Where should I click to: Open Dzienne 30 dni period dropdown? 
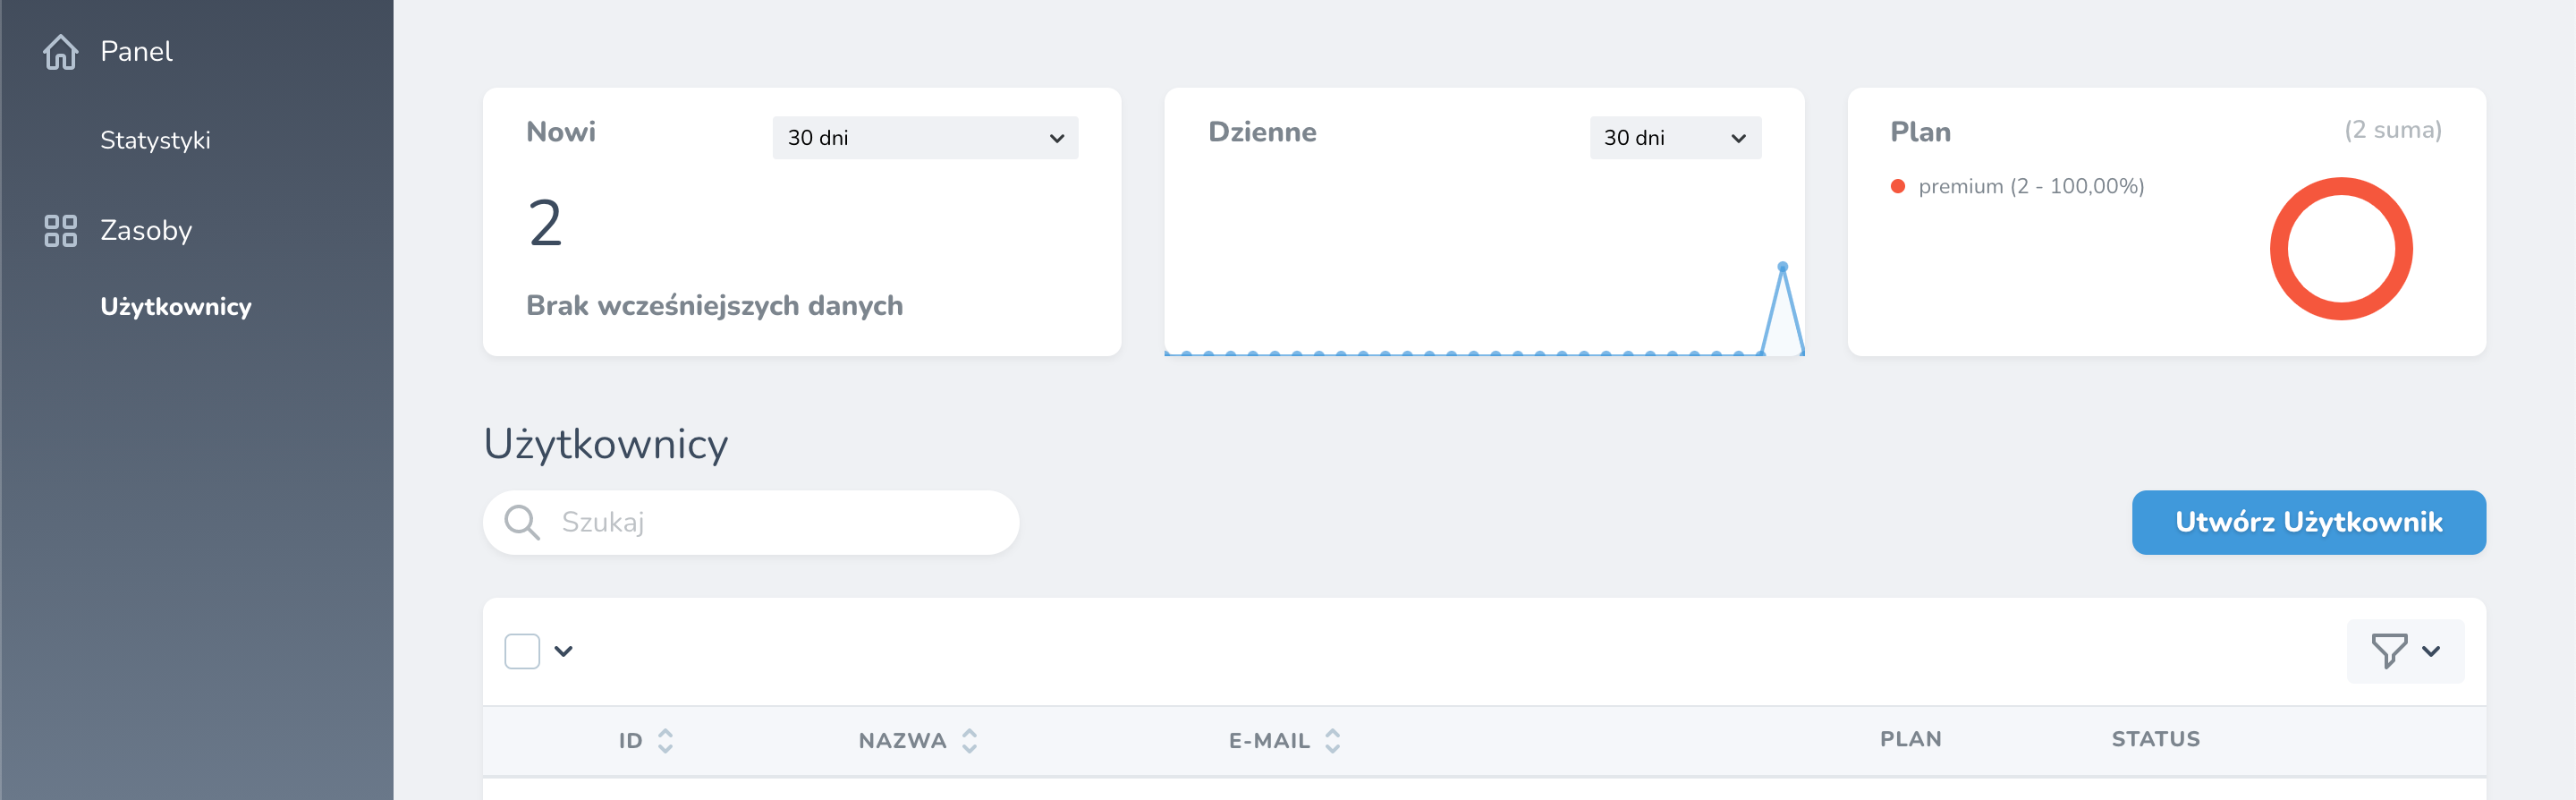pyautogui.click(x=1675, y=138)
